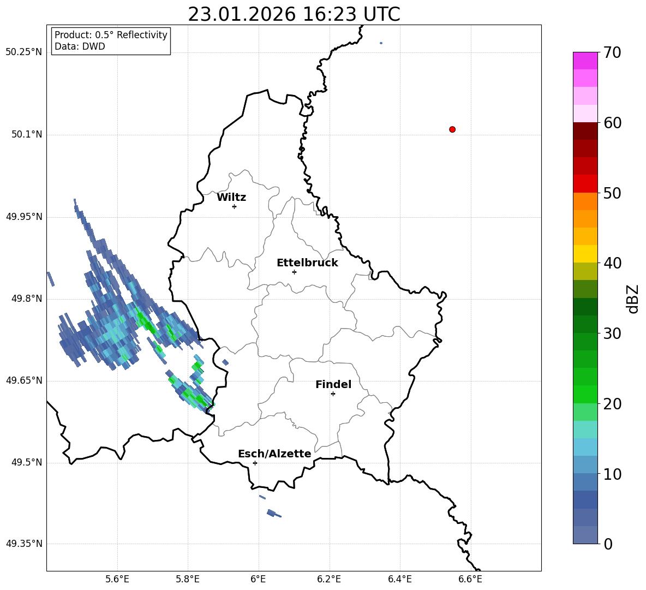This screenshot has height=590, width=646.
Task: Click the 10 colorbar tick value
Action: (x=612, y=474)
